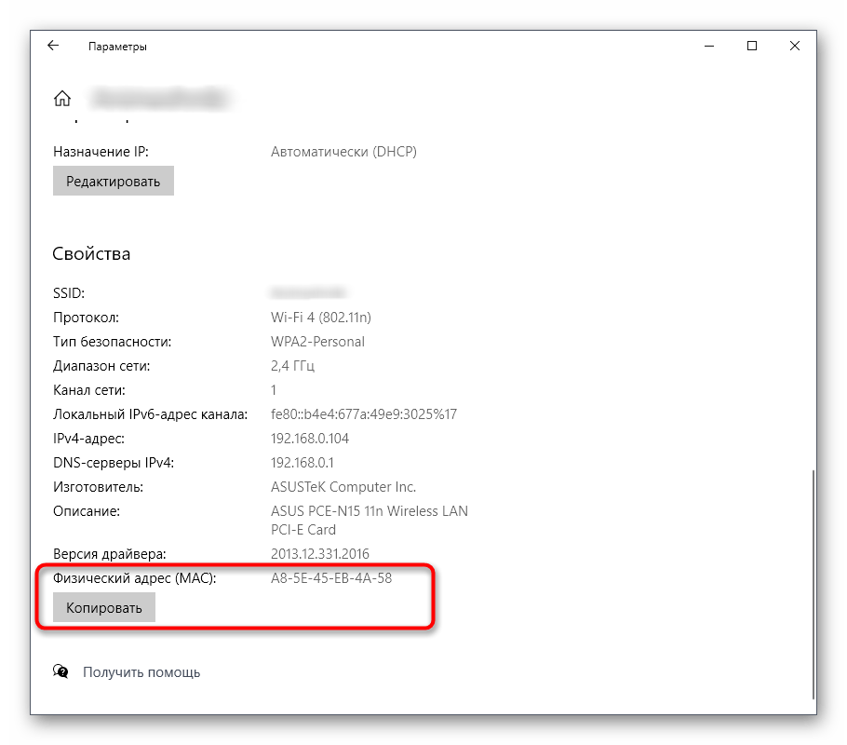
Task: Click the back arrow in title bar
Action: pyautogui.click(x=53, y=46)
